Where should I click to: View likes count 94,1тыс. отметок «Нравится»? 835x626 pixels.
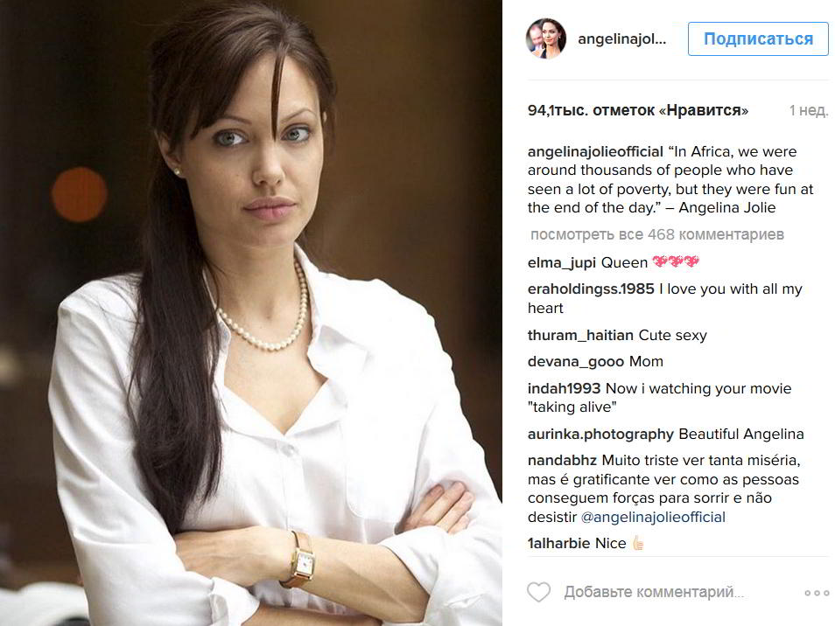[637, 110]
